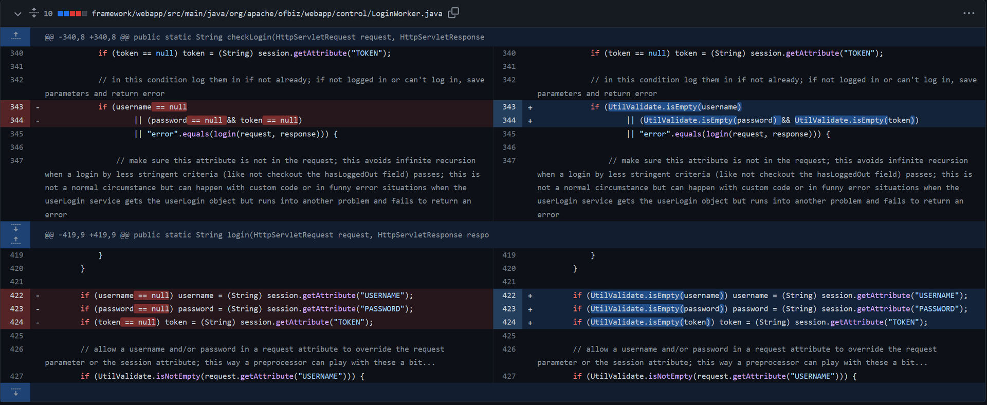Expand up arrow beside hunk @@ -419,9
The width and height of the screenshot is (987, 405).
tap(15, 241)
